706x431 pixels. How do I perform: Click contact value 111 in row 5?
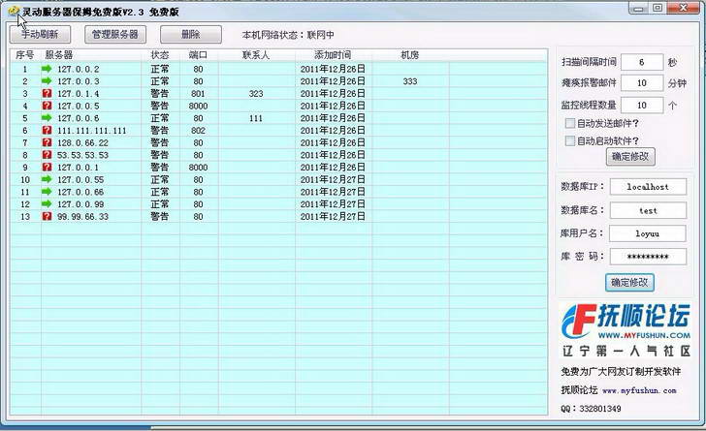(256, 118)
